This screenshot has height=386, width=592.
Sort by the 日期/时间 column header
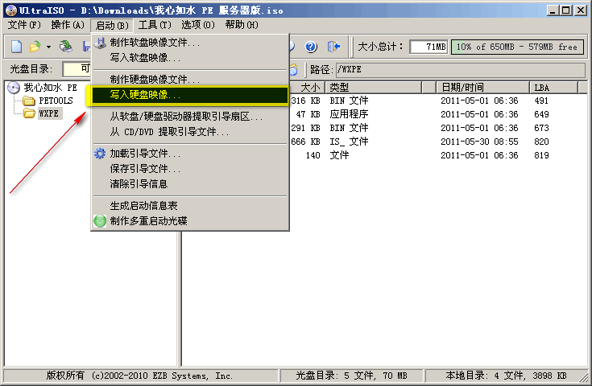[x=482, y=88]
